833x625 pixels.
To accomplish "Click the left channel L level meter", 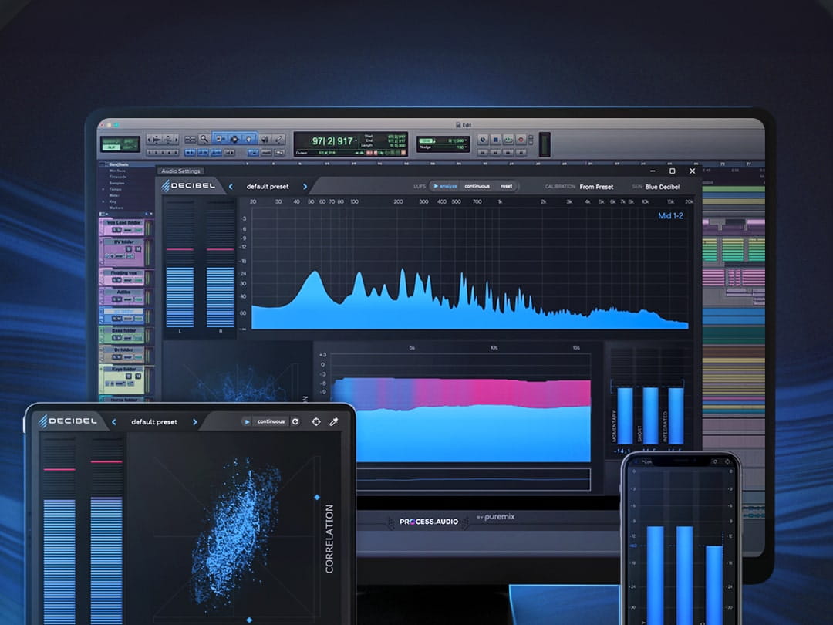I will pyautogui.click(x=180, y=264).
